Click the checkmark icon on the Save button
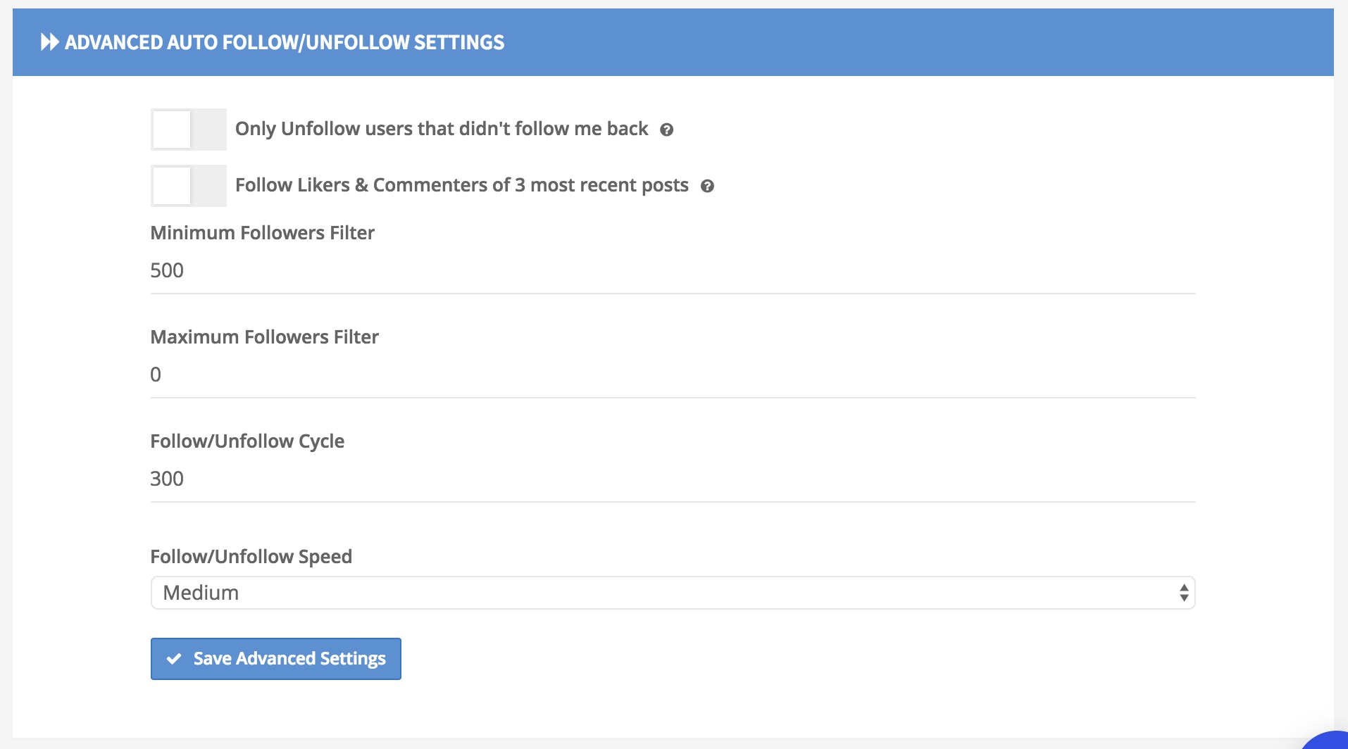The width and height of the screenshot is (1348, 749). [174, 659]
